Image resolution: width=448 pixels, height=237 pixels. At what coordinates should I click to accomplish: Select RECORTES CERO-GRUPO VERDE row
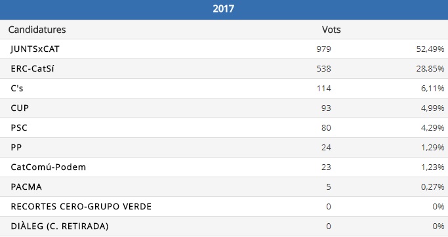[x=224, y=206]
